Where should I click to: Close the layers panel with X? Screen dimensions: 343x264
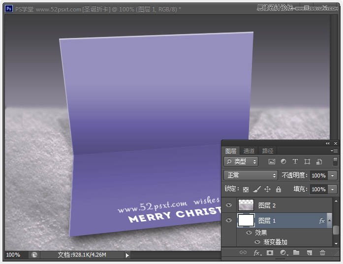click(x=336, y=144)
